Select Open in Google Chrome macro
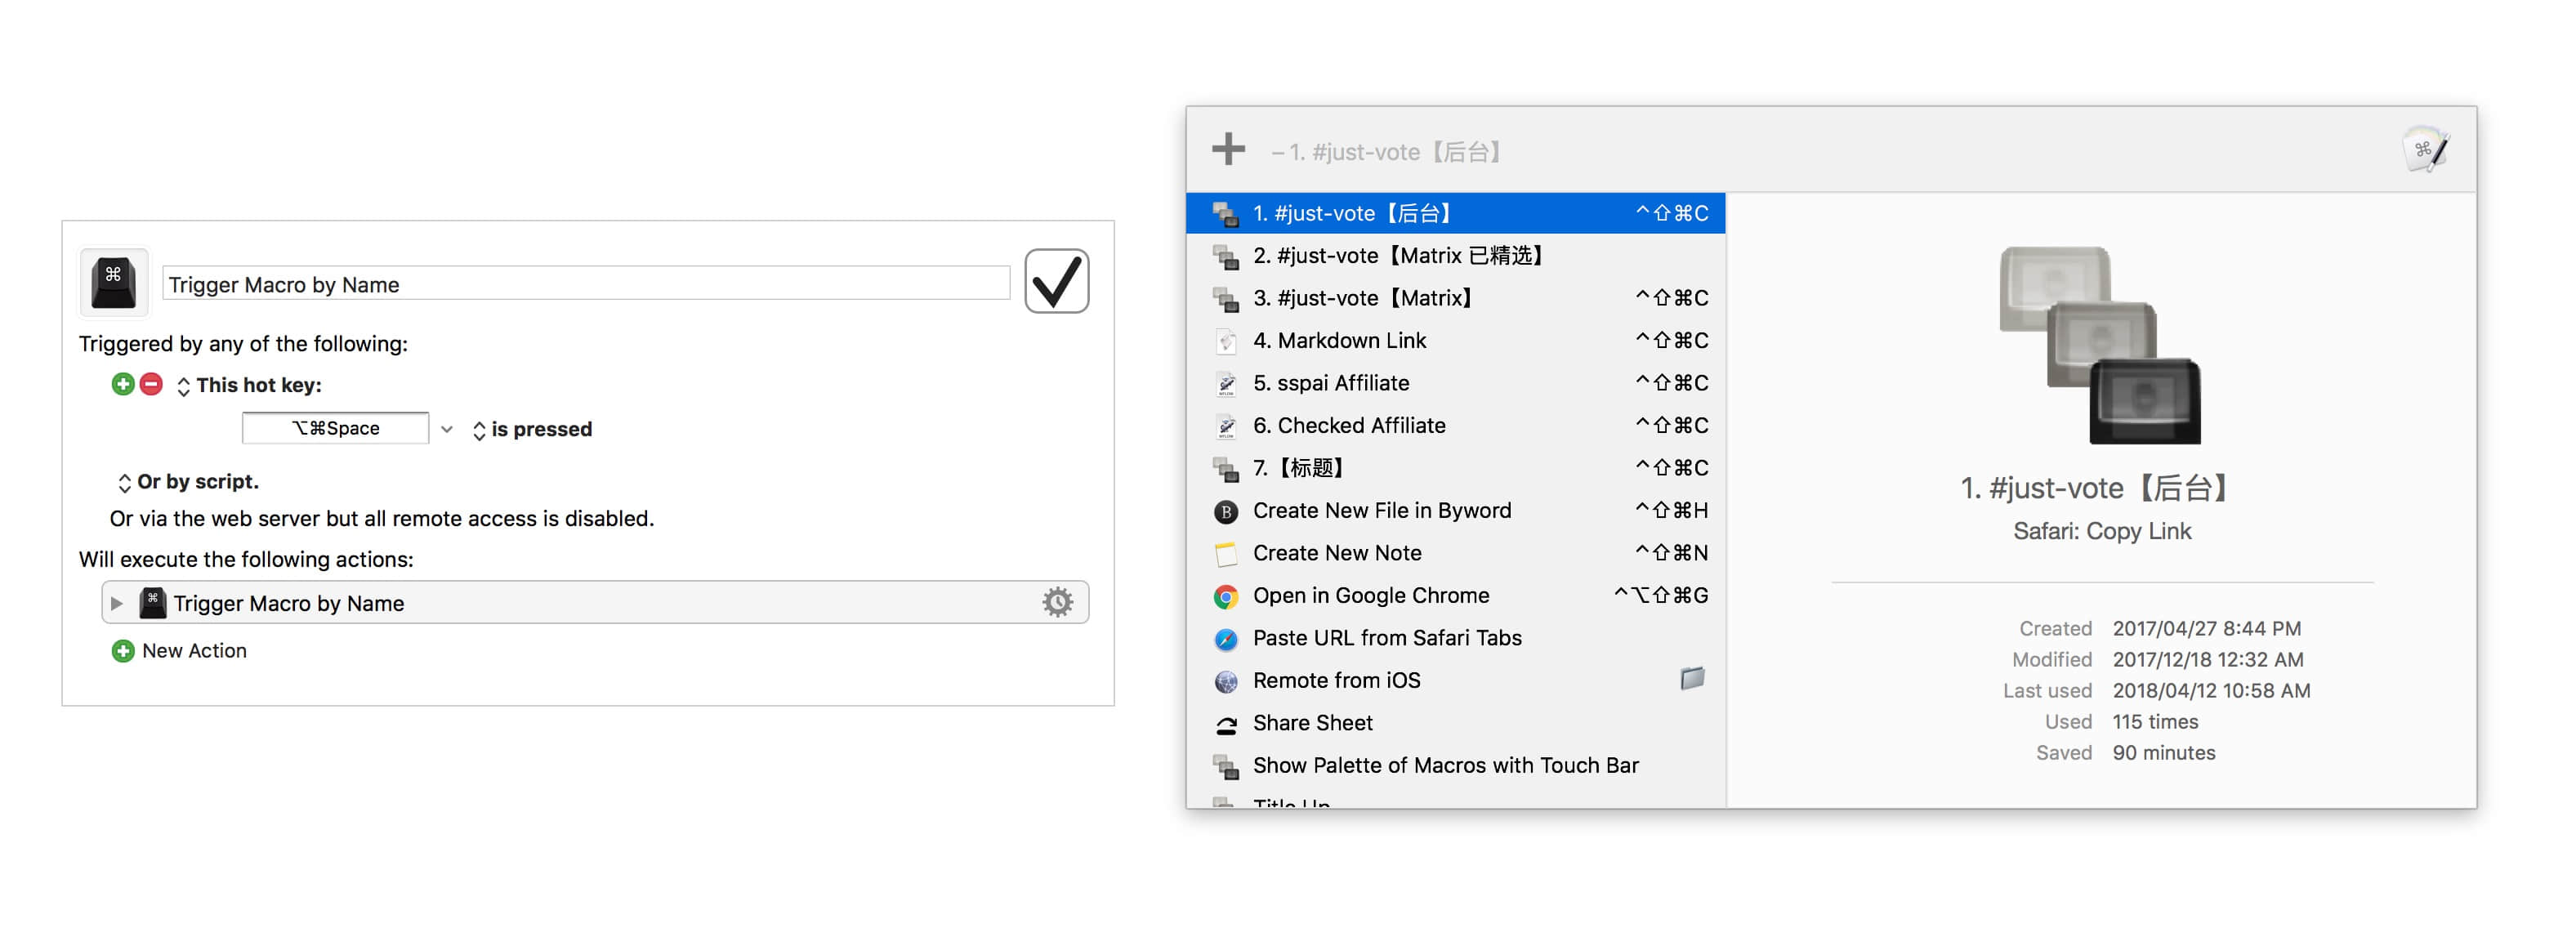This screenshot has width=2567, height=928. [1370, 596]
